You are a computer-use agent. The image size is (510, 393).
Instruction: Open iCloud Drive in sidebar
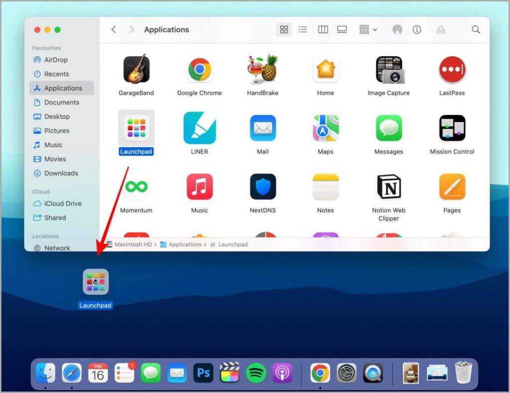click(x=62, y=203)
